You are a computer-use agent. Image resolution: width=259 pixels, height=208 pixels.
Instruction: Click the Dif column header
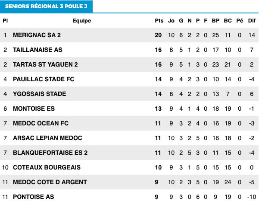(x=252, y=21)
